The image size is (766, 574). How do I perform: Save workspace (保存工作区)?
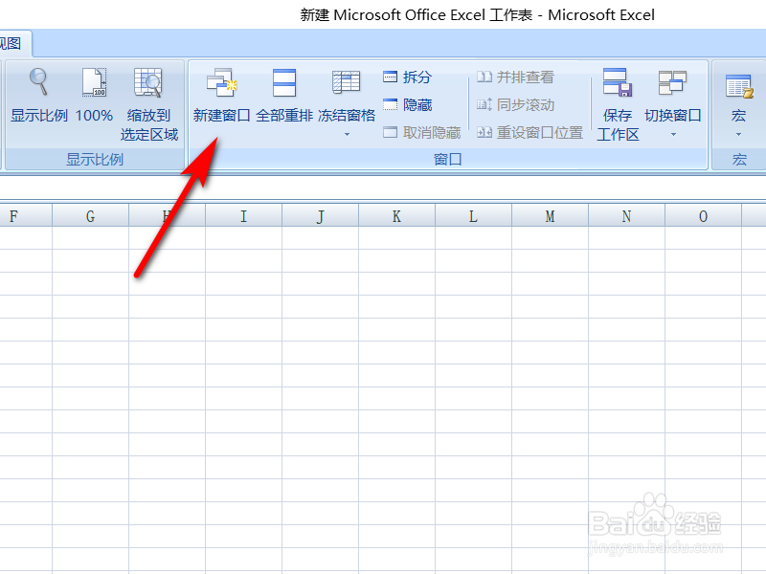[x=618, y=104]
